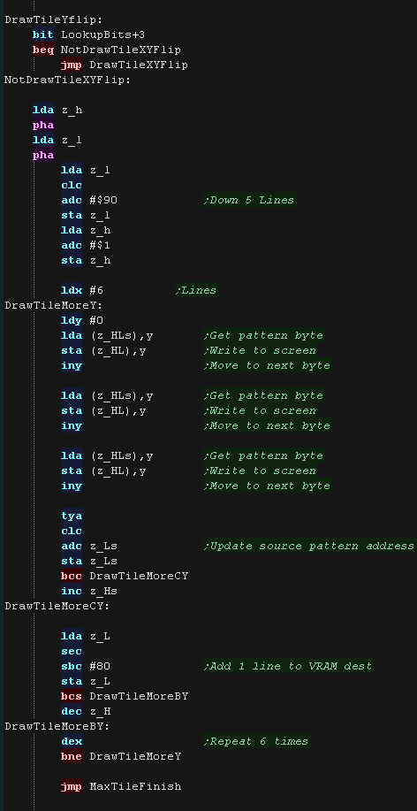
Task: Click the 'Down 5 Lines' comment
Action: pos(248,200)
